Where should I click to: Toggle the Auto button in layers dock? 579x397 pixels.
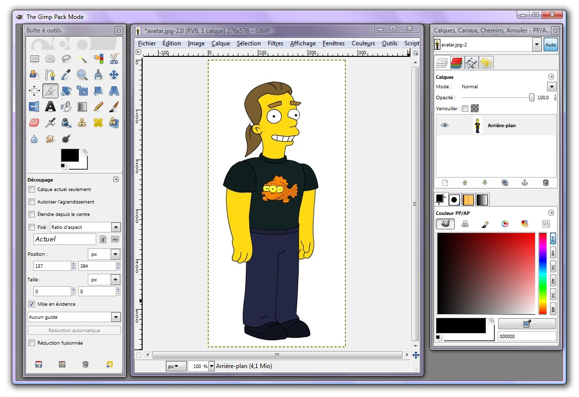point(551,45)
